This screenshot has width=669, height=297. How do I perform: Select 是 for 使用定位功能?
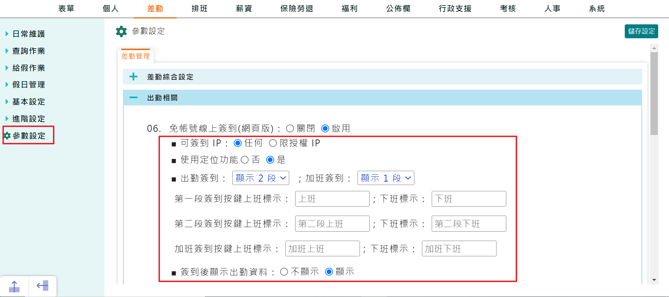coord(270,160)
